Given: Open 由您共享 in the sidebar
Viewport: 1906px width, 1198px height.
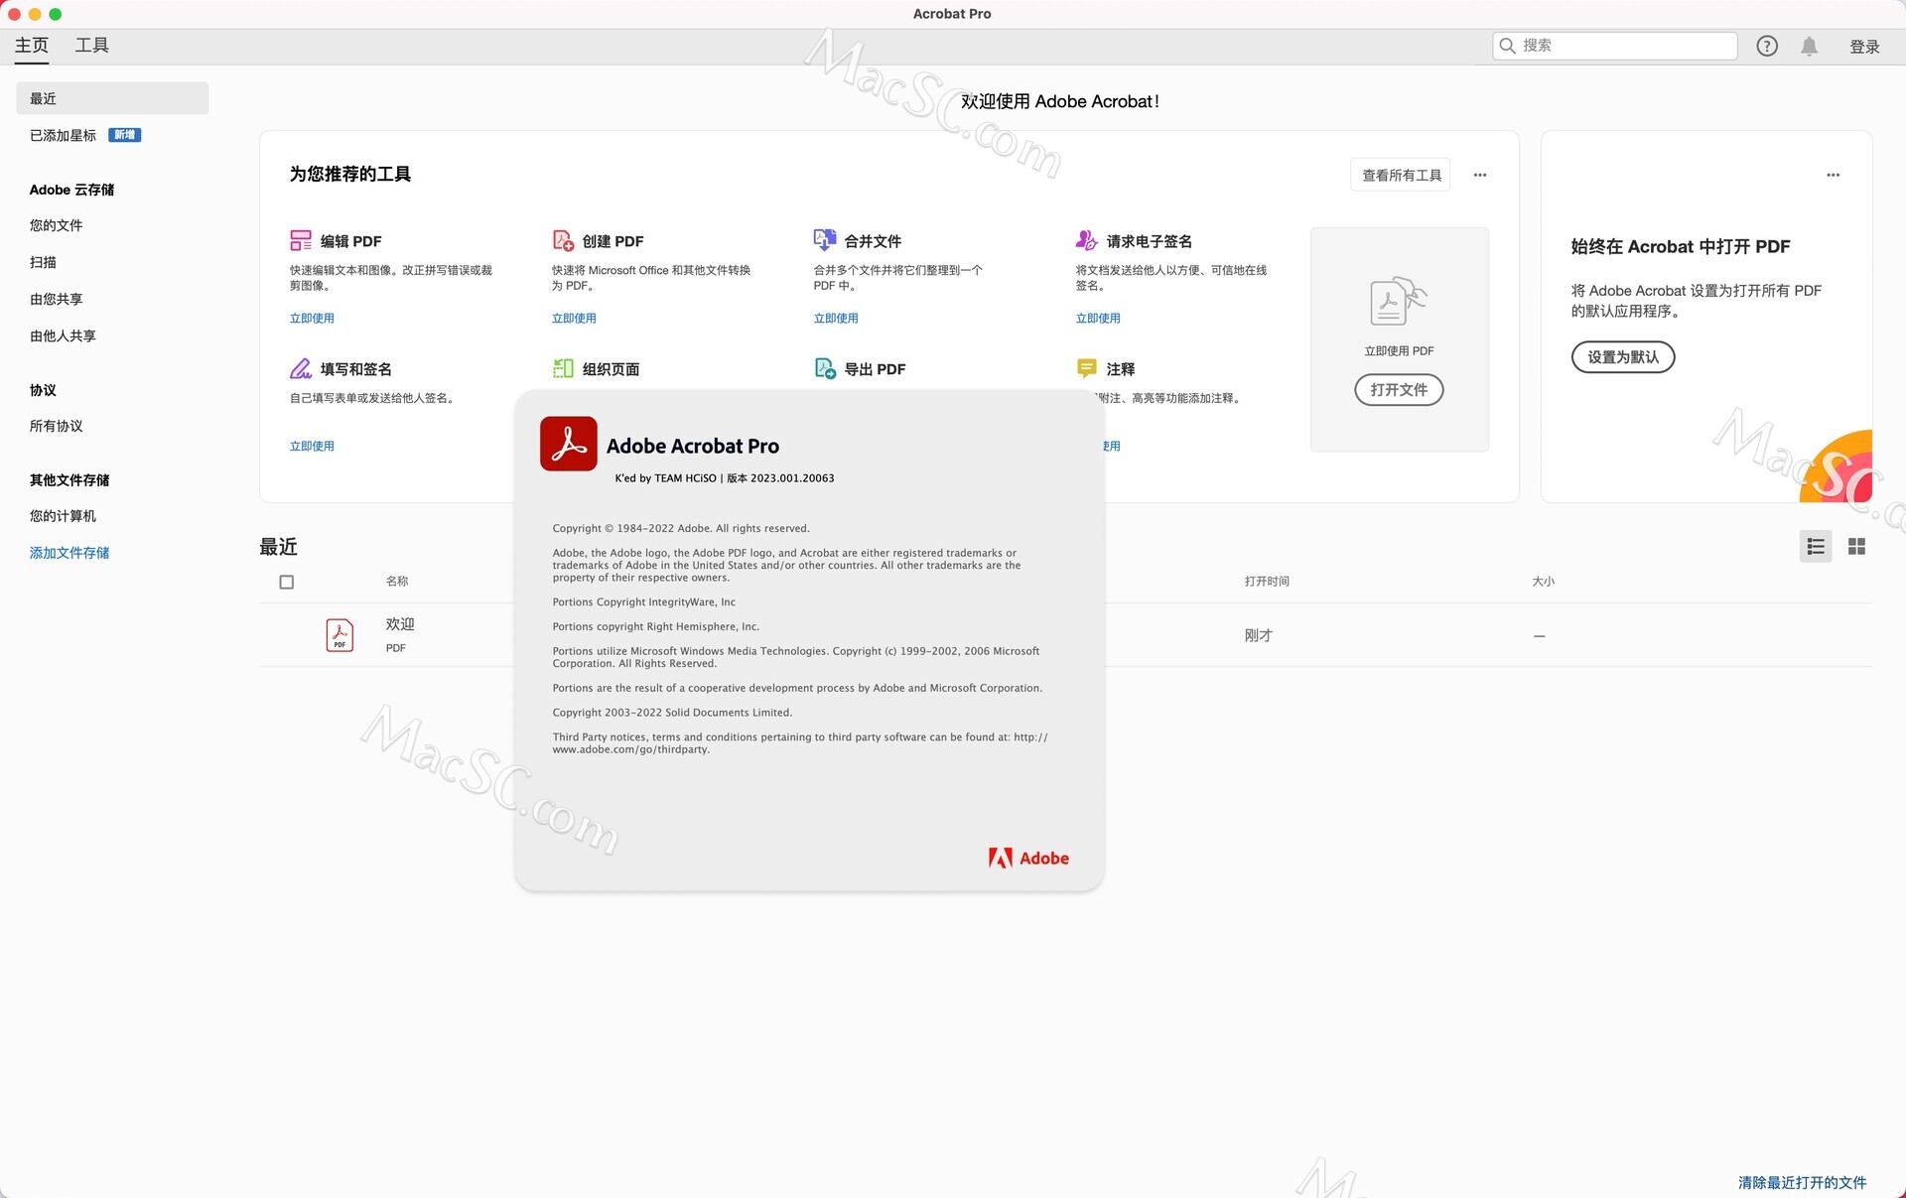Looking at the screenshot, I should pyautogui.click(x=57, y=299).
